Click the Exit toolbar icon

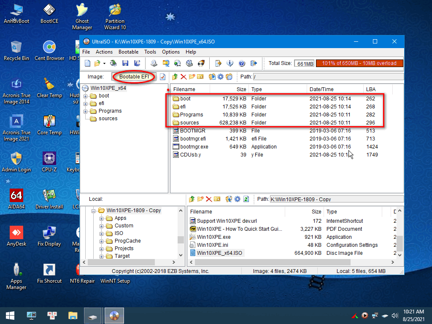254,63
